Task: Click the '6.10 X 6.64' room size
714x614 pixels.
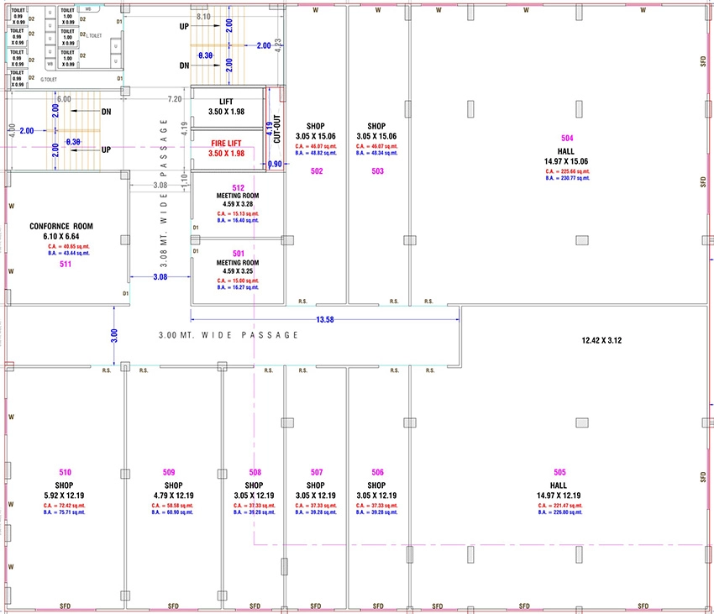Action: point(61,236)
